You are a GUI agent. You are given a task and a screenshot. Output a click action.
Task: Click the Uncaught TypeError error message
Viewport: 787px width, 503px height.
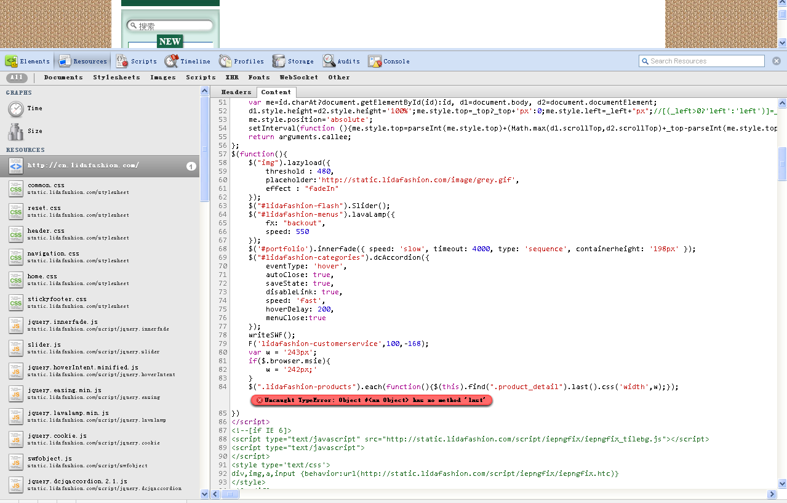point(372,400)
